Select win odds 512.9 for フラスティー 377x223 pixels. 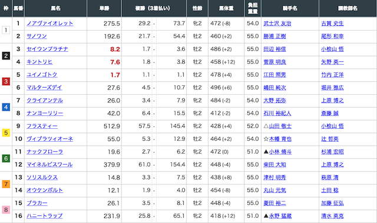[112, 127]
